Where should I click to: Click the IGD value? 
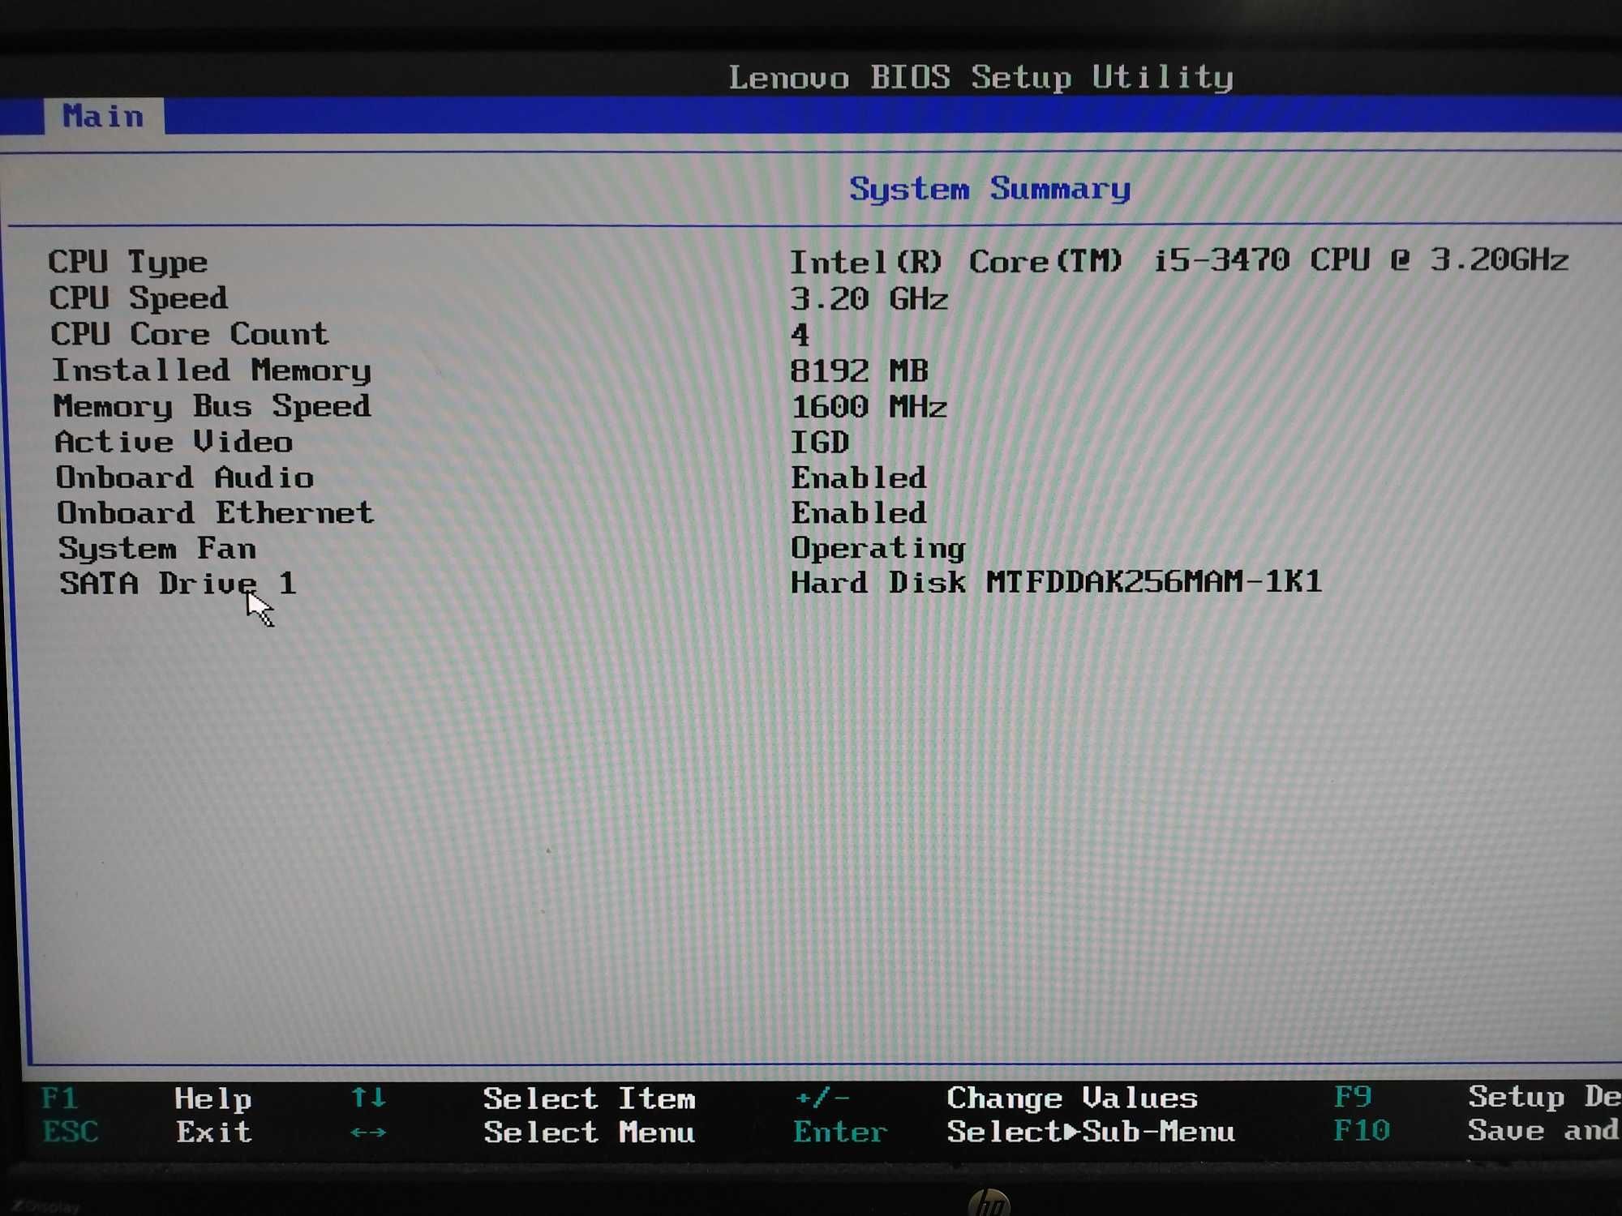coord(820,442)
